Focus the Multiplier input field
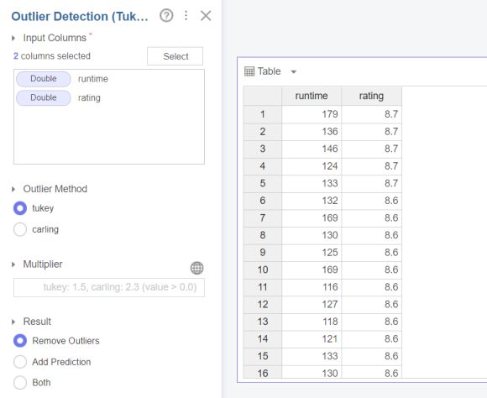The height and width of the screenshot is (398, 487). 109,287
